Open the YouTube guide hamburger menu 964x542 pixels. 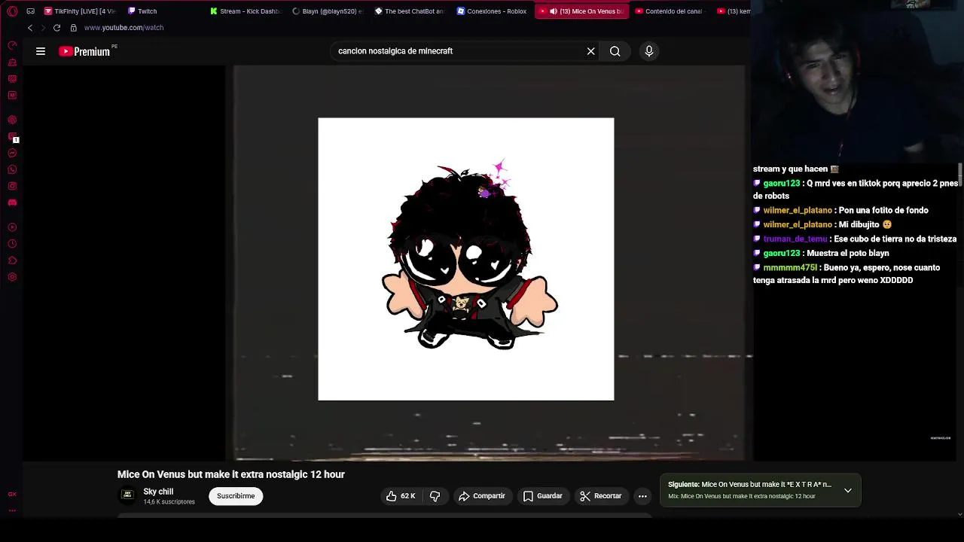41,51
